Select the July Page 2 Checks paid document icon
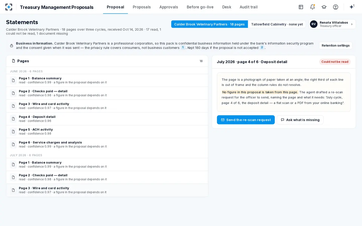 [x=13, y=177]
